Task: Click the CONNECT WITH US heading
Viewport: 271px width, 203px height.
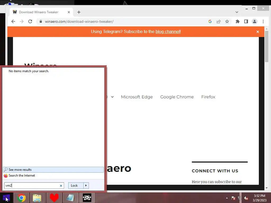Action: tap(215, 171)
